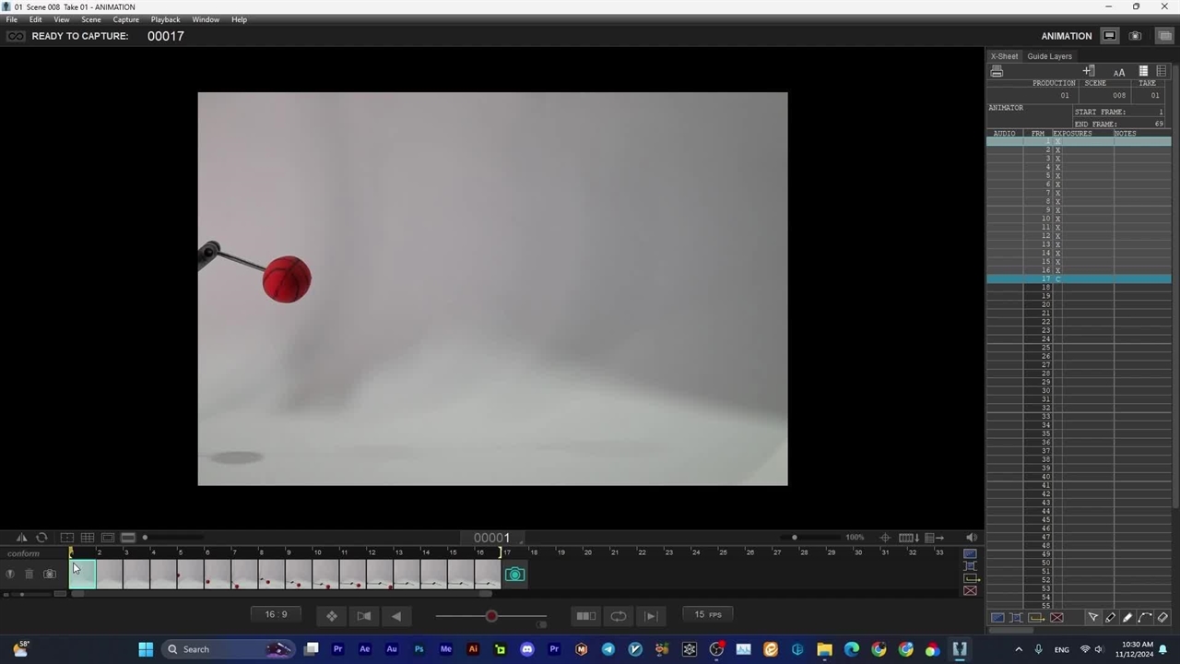The width and height of the screenshot is (1180, 664).
Task: Switch to the Guide Layers tab
Action: 1049,56
